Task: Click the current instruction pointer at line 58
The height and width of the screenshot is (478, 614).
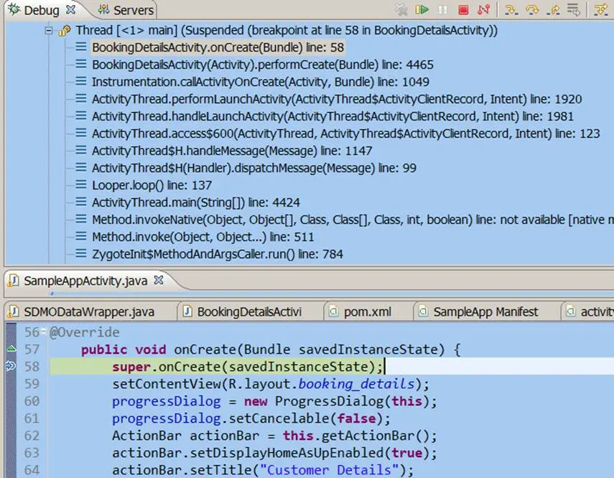Action: [x=11, y=366]
